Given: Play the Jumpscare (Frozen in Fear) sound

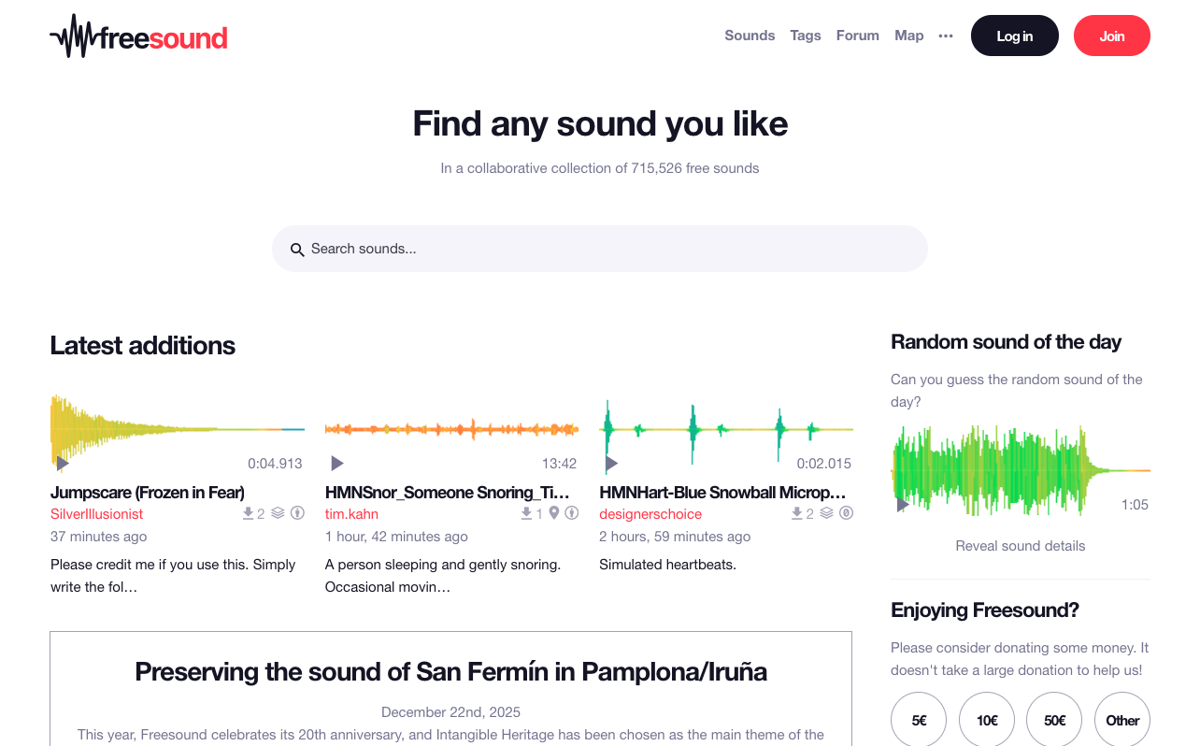Looking at the screenshot, I should tap(63, 463).
